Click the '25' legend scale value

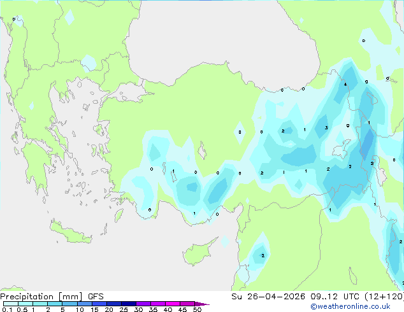click(x=124, y=309)
